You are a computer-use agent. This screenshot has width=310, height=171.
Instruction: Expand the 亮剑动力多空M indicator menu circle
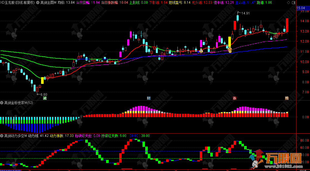pos(2,136)
